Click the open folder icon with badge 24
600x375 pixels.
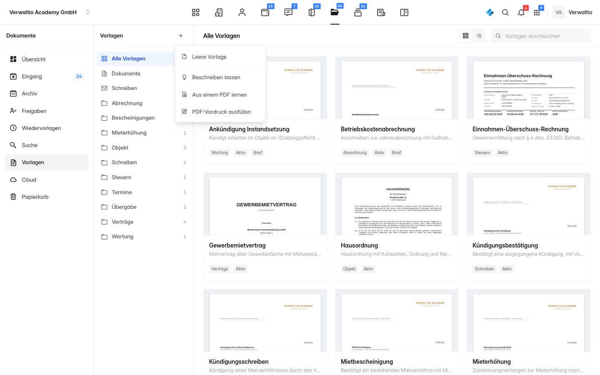335,12
